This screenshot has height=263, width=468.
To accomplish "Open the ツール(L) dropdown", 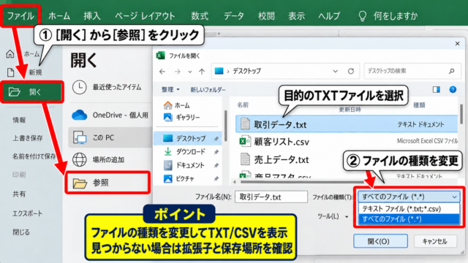I will tap(333, 216).
